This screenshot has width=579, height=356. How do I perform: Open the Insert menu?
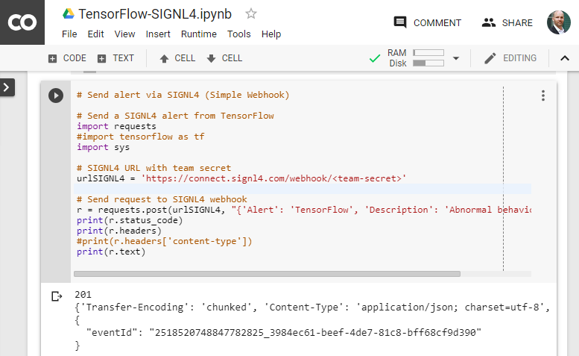pyautogui.click(x=158, y=34)
